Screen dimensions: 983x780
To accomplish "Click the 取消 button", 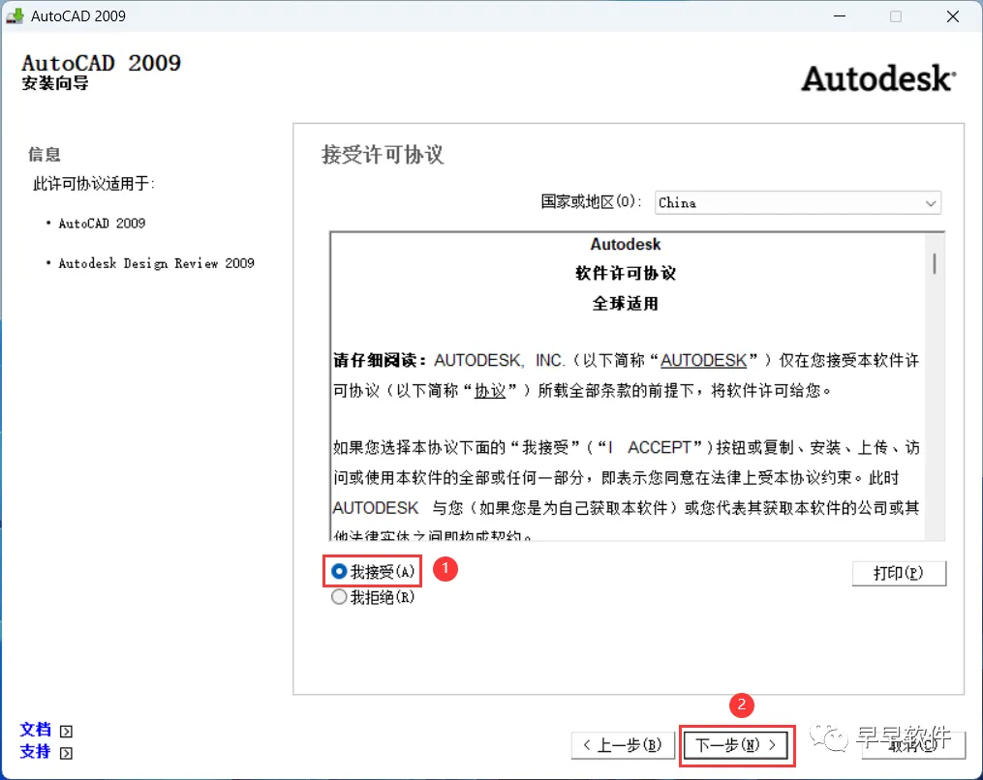I will coord(913,745).
